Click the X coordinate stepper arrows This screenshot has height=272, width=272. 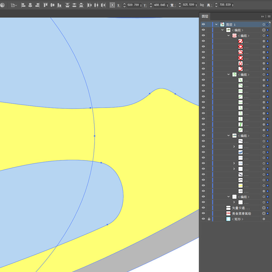click(125, 5)
